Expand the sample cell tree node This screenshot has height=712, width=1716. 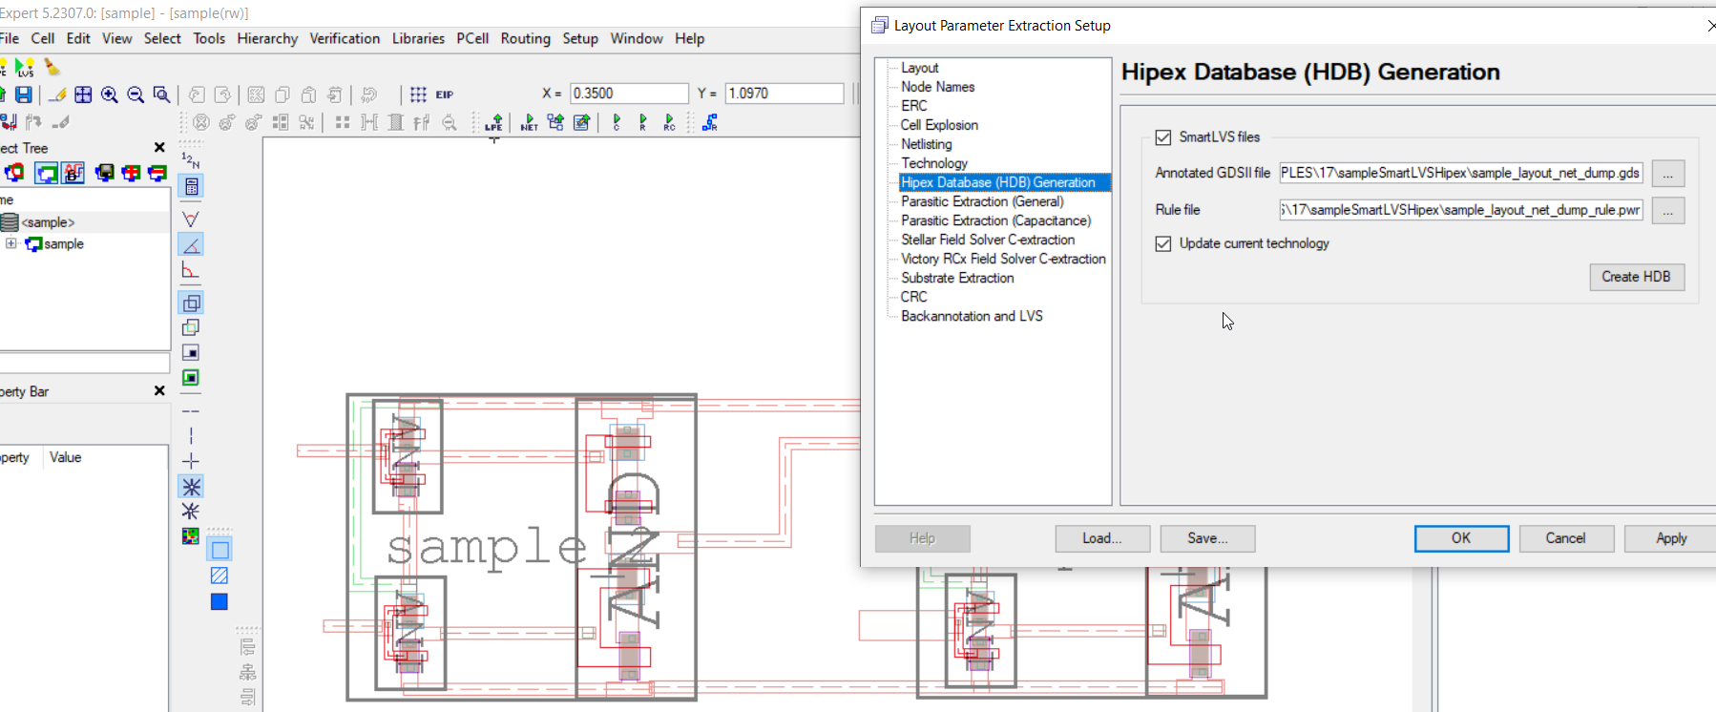pos(11,243)
